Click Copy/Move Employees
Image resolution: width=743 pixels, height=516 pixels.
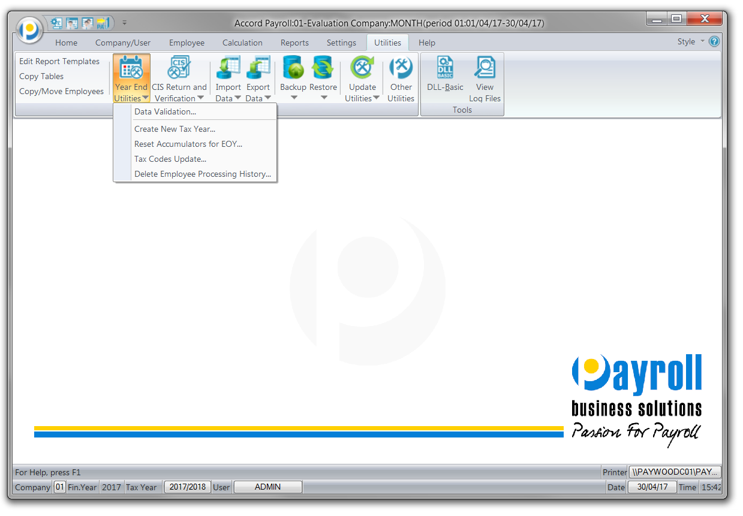(x=61, y=91)
